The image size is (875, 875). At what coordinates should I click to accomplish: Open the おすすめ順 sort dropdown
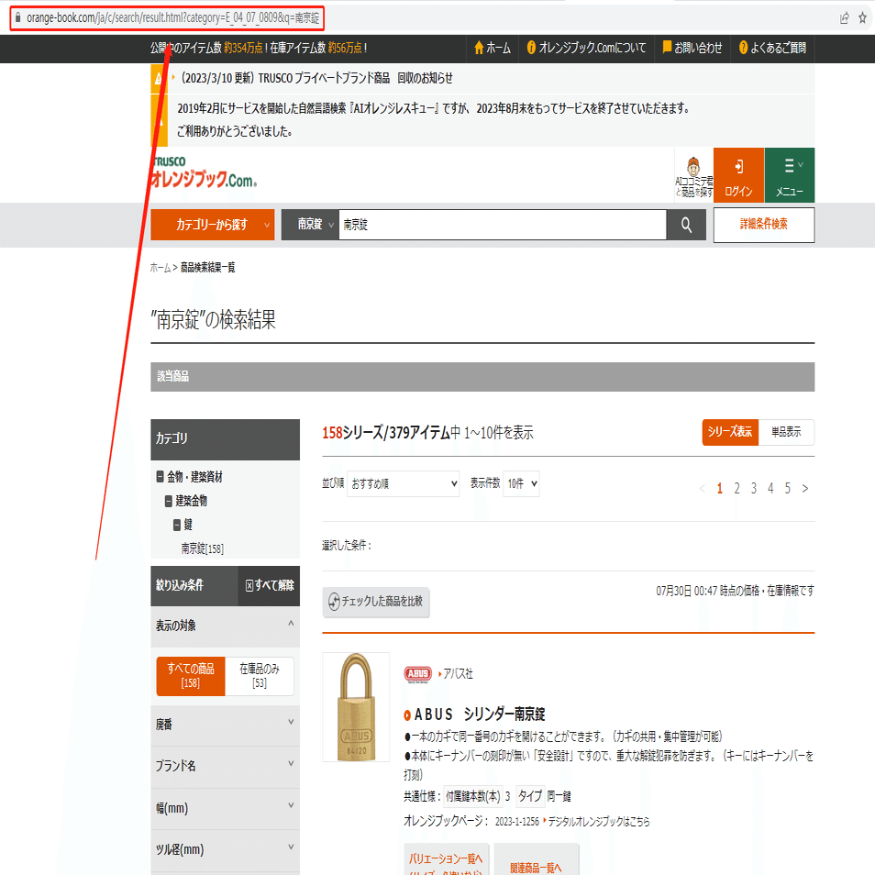[x=404, y=483]
